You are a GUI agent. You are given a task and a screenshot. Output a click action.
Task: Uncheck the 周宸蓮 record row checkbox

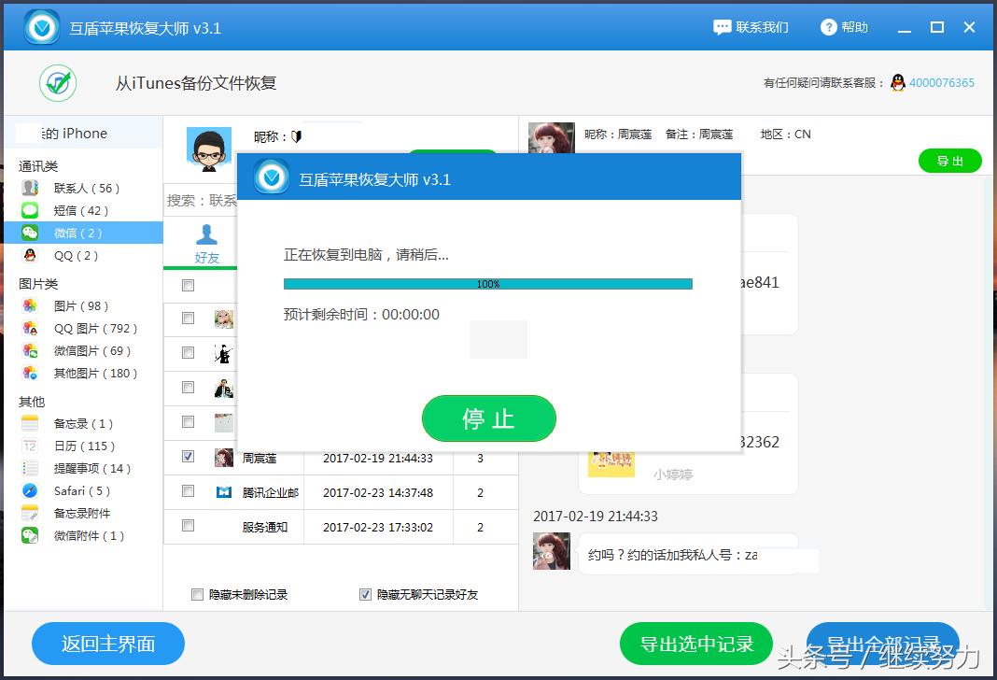tap(188, 457)
